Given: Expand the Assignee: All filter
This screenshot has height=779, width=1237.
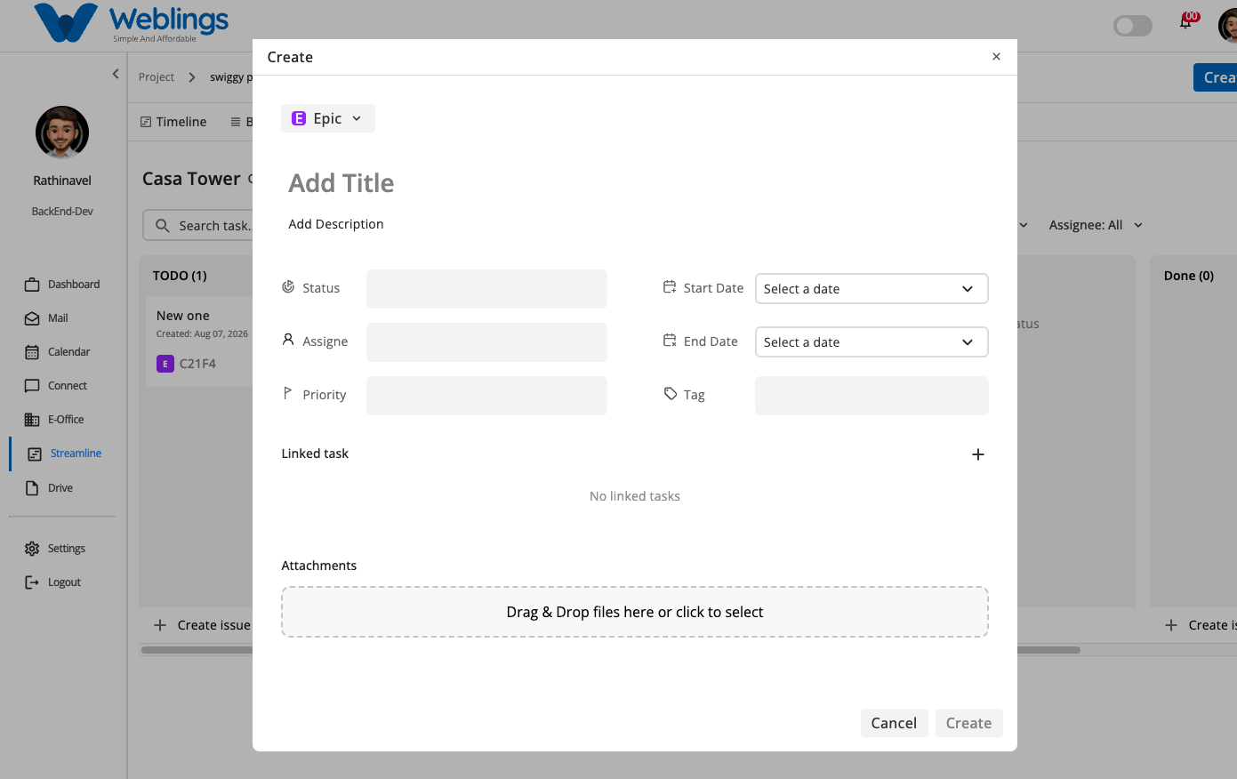Looking at the screenshot, I should coord(1096,225).
